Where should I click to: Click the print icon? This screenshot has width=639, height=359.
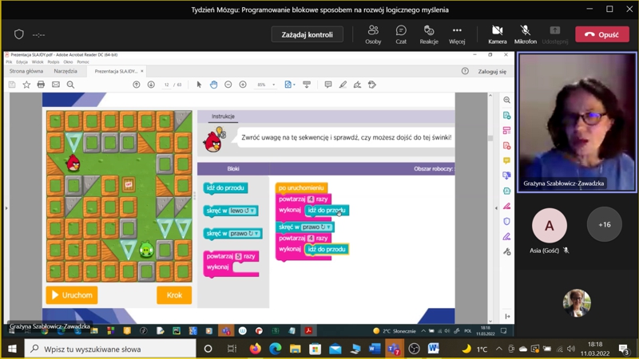[x=41, y=85]
